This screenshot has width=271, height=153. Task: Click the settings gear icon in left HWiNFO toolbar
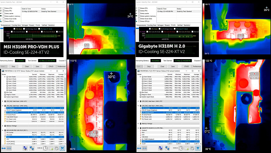tap(57, 148)
